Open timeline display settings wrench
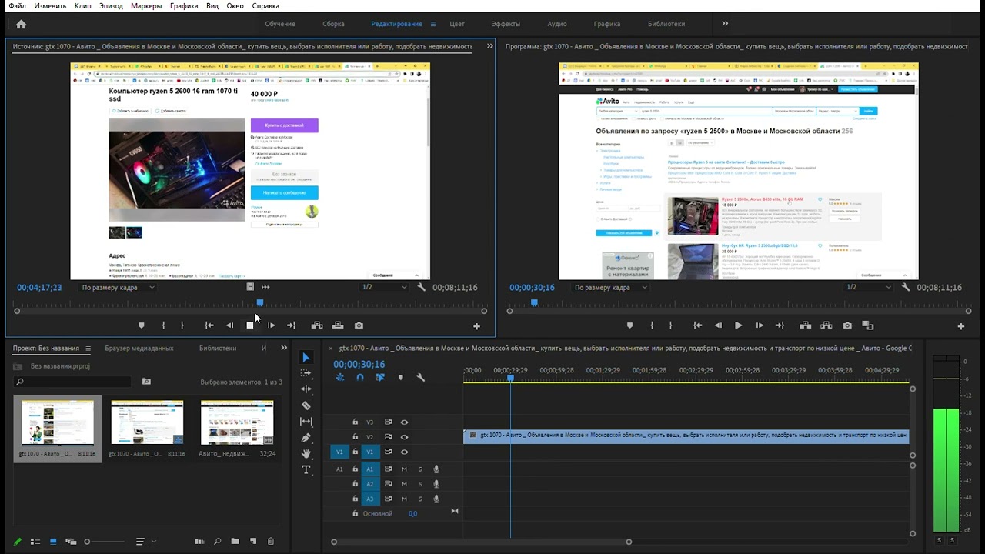This screenshot has height=554, width=985. (x=420, y=378)
